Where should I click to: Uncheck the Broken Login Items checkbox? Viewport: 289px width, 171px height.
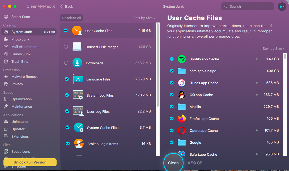[68, 143]
